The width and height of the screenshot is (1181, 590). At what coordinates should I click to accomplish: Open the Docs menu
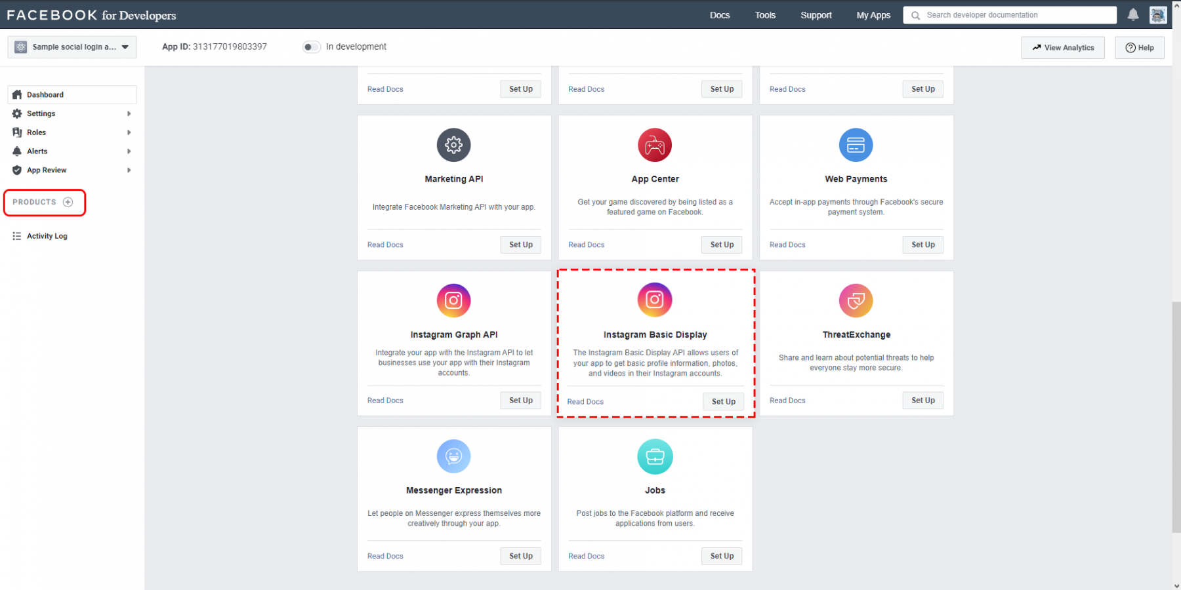[720, 15]
